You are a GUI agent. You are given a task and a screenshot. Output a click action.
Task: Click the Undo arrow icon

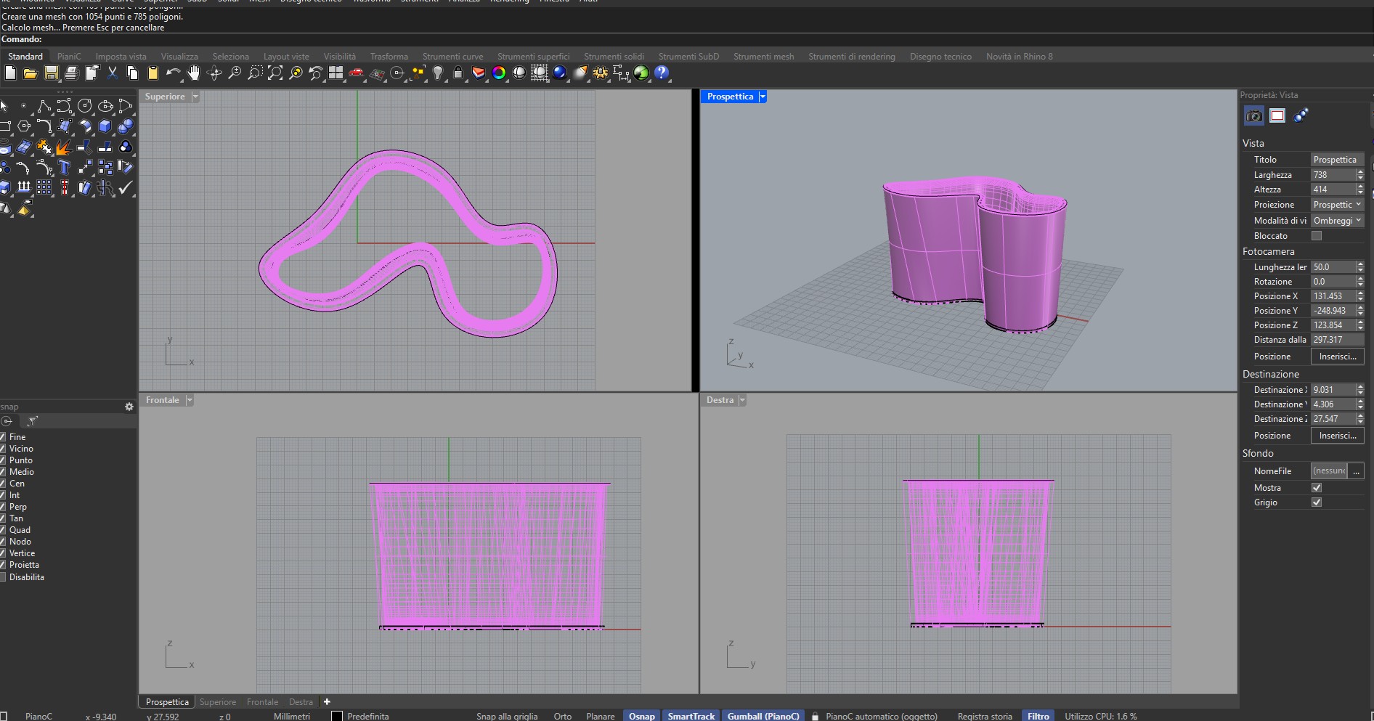point(173,73)
